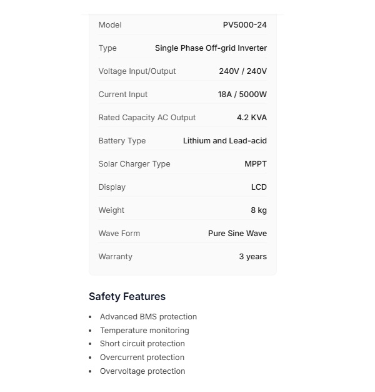Click Single Phase Off-grid Inverter text
Viewport: 375px width, 392px height.
211,48
